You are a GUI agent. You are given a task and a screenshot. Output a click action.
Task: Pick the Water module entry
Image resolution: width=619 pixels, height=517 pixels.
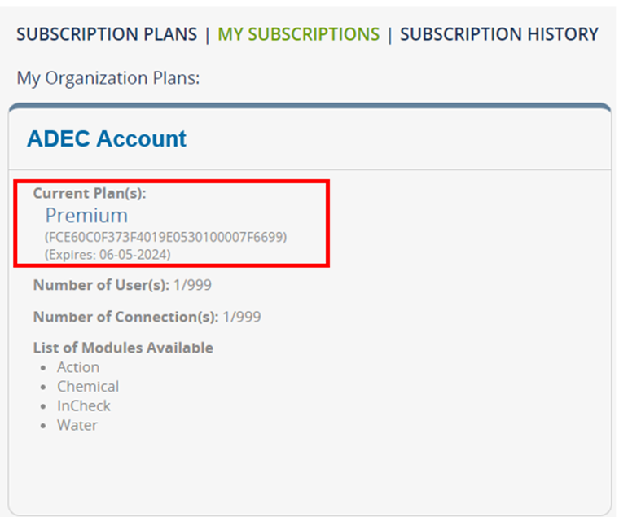[77, 425]
